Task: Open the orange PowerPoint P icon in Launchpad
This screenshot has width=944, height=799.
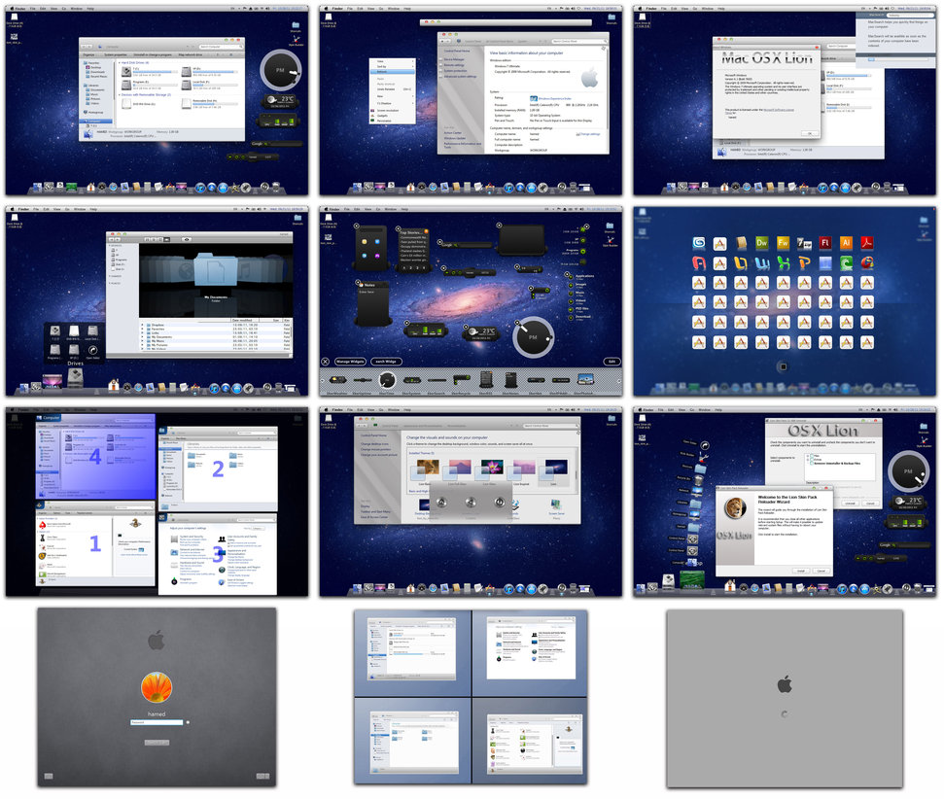Action: [804, 263]
